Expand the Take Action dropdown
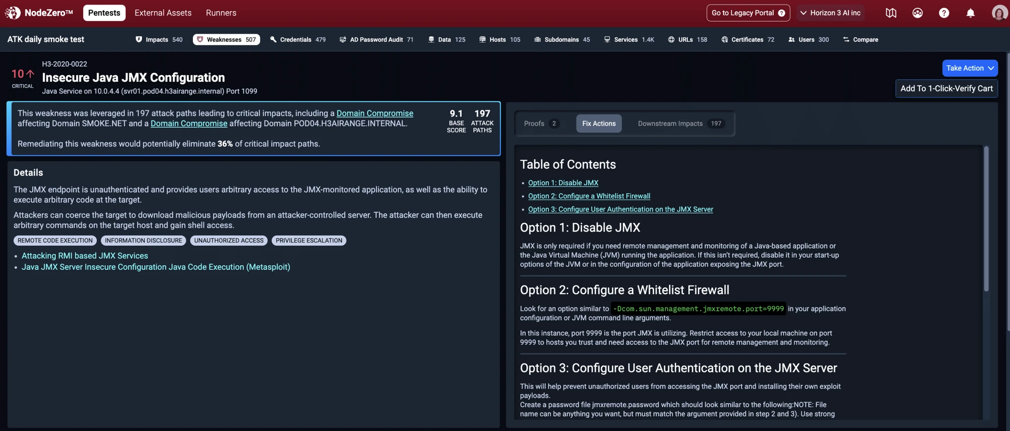 970,68
